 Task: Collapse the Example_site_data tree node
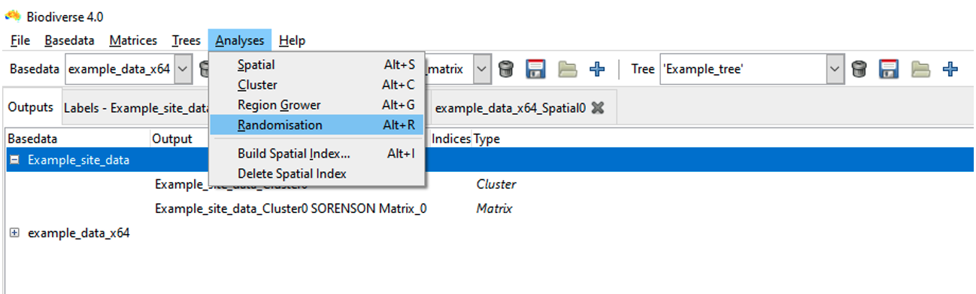point(14,160)
